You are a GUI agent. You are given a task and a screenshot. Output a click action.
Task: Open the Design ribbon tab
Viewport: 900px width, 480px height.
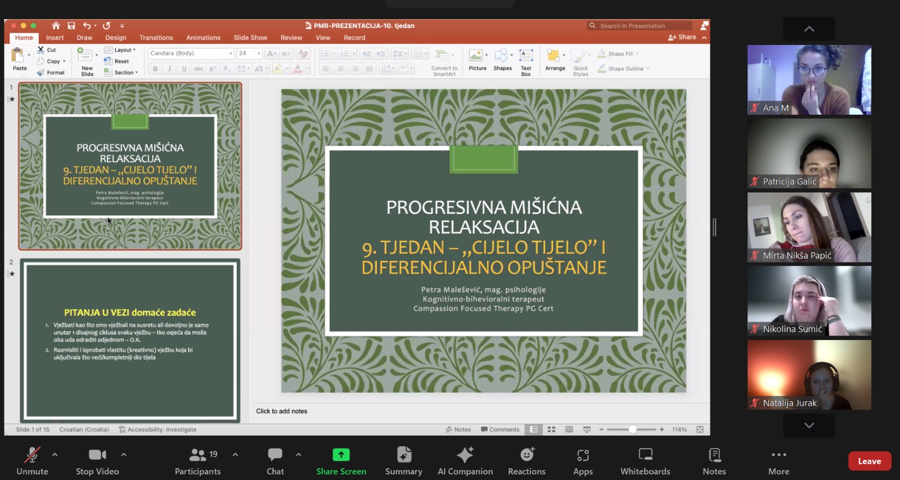[x=116, y=38]
